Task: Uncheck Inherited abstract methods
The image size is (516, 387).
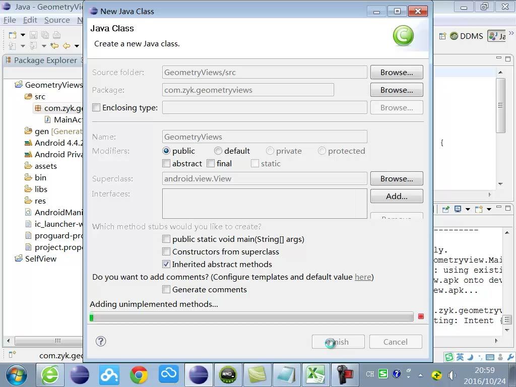Action: (x=166, y=264)
